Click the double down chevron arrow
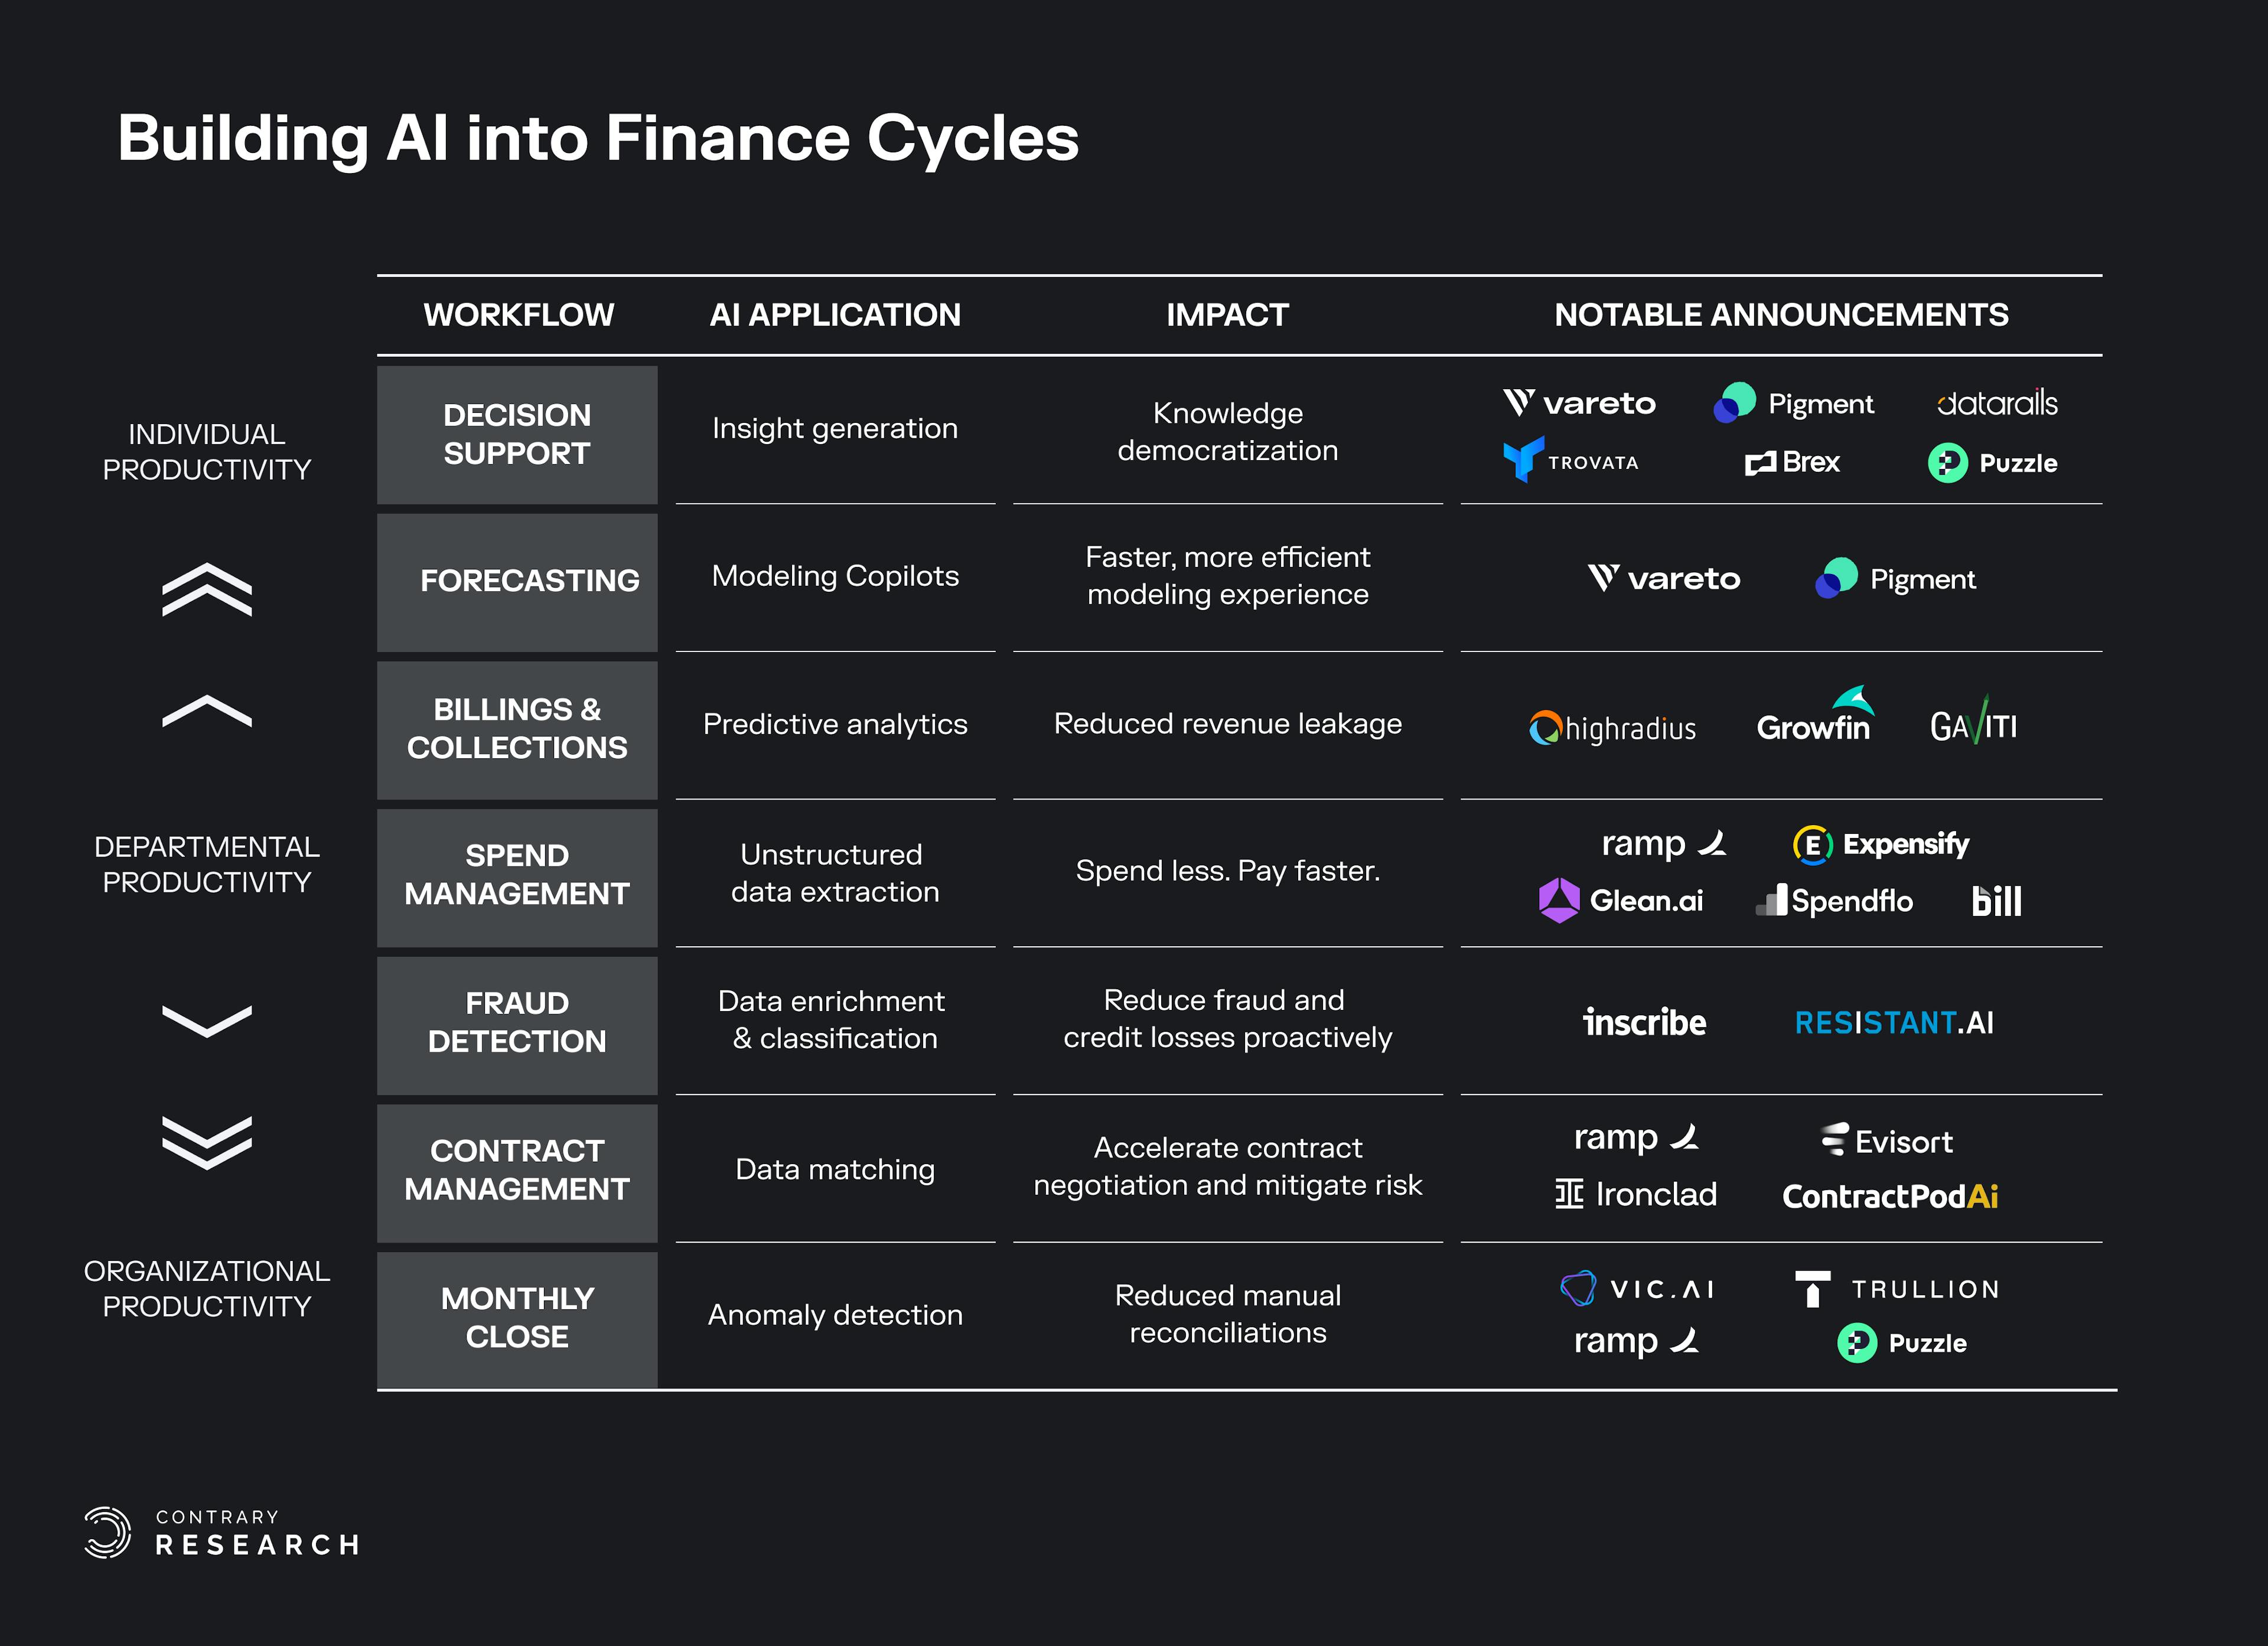 pos(207,1141)
